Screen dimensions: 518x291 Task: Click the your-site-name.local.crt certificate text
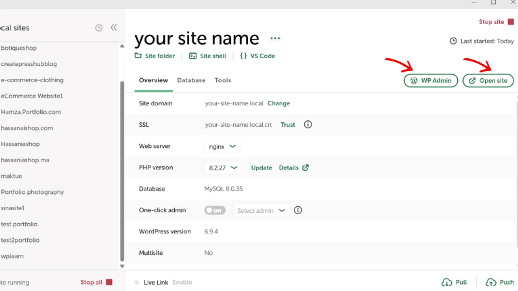click(x=238, y=125)
